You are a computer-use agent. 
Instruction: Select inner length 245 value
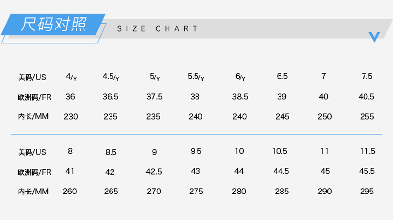(282, 117)
